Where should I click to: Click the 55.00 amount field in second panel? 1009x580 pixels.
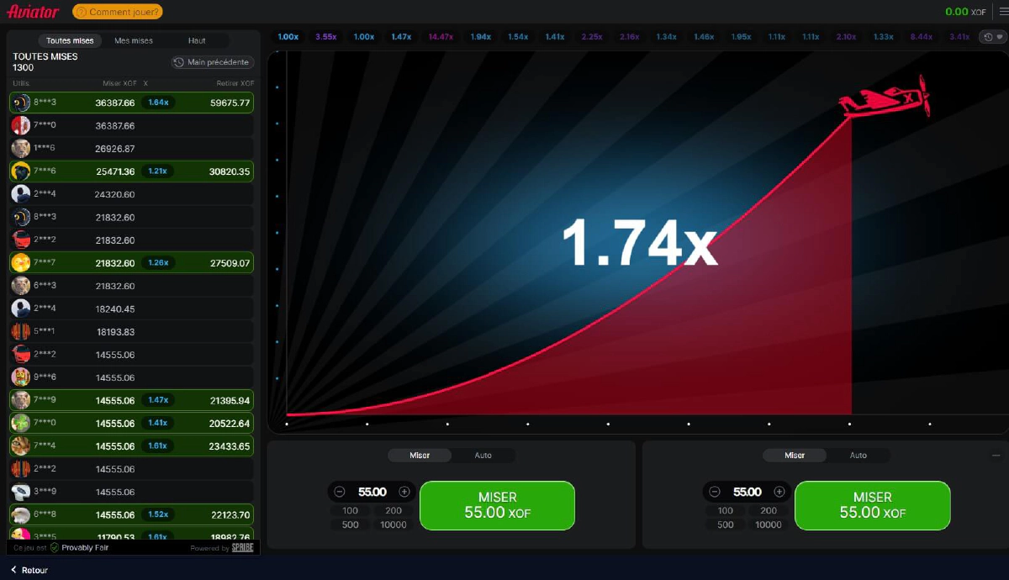tap(747, 492)
